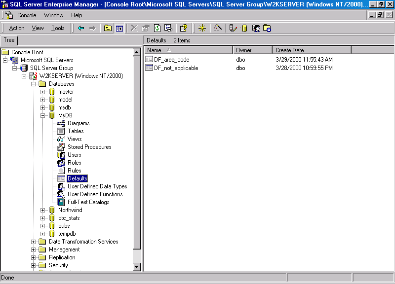Click the Export List toolbar icon
The height and width of the screenshot is (284, 395).
(168, 28)
